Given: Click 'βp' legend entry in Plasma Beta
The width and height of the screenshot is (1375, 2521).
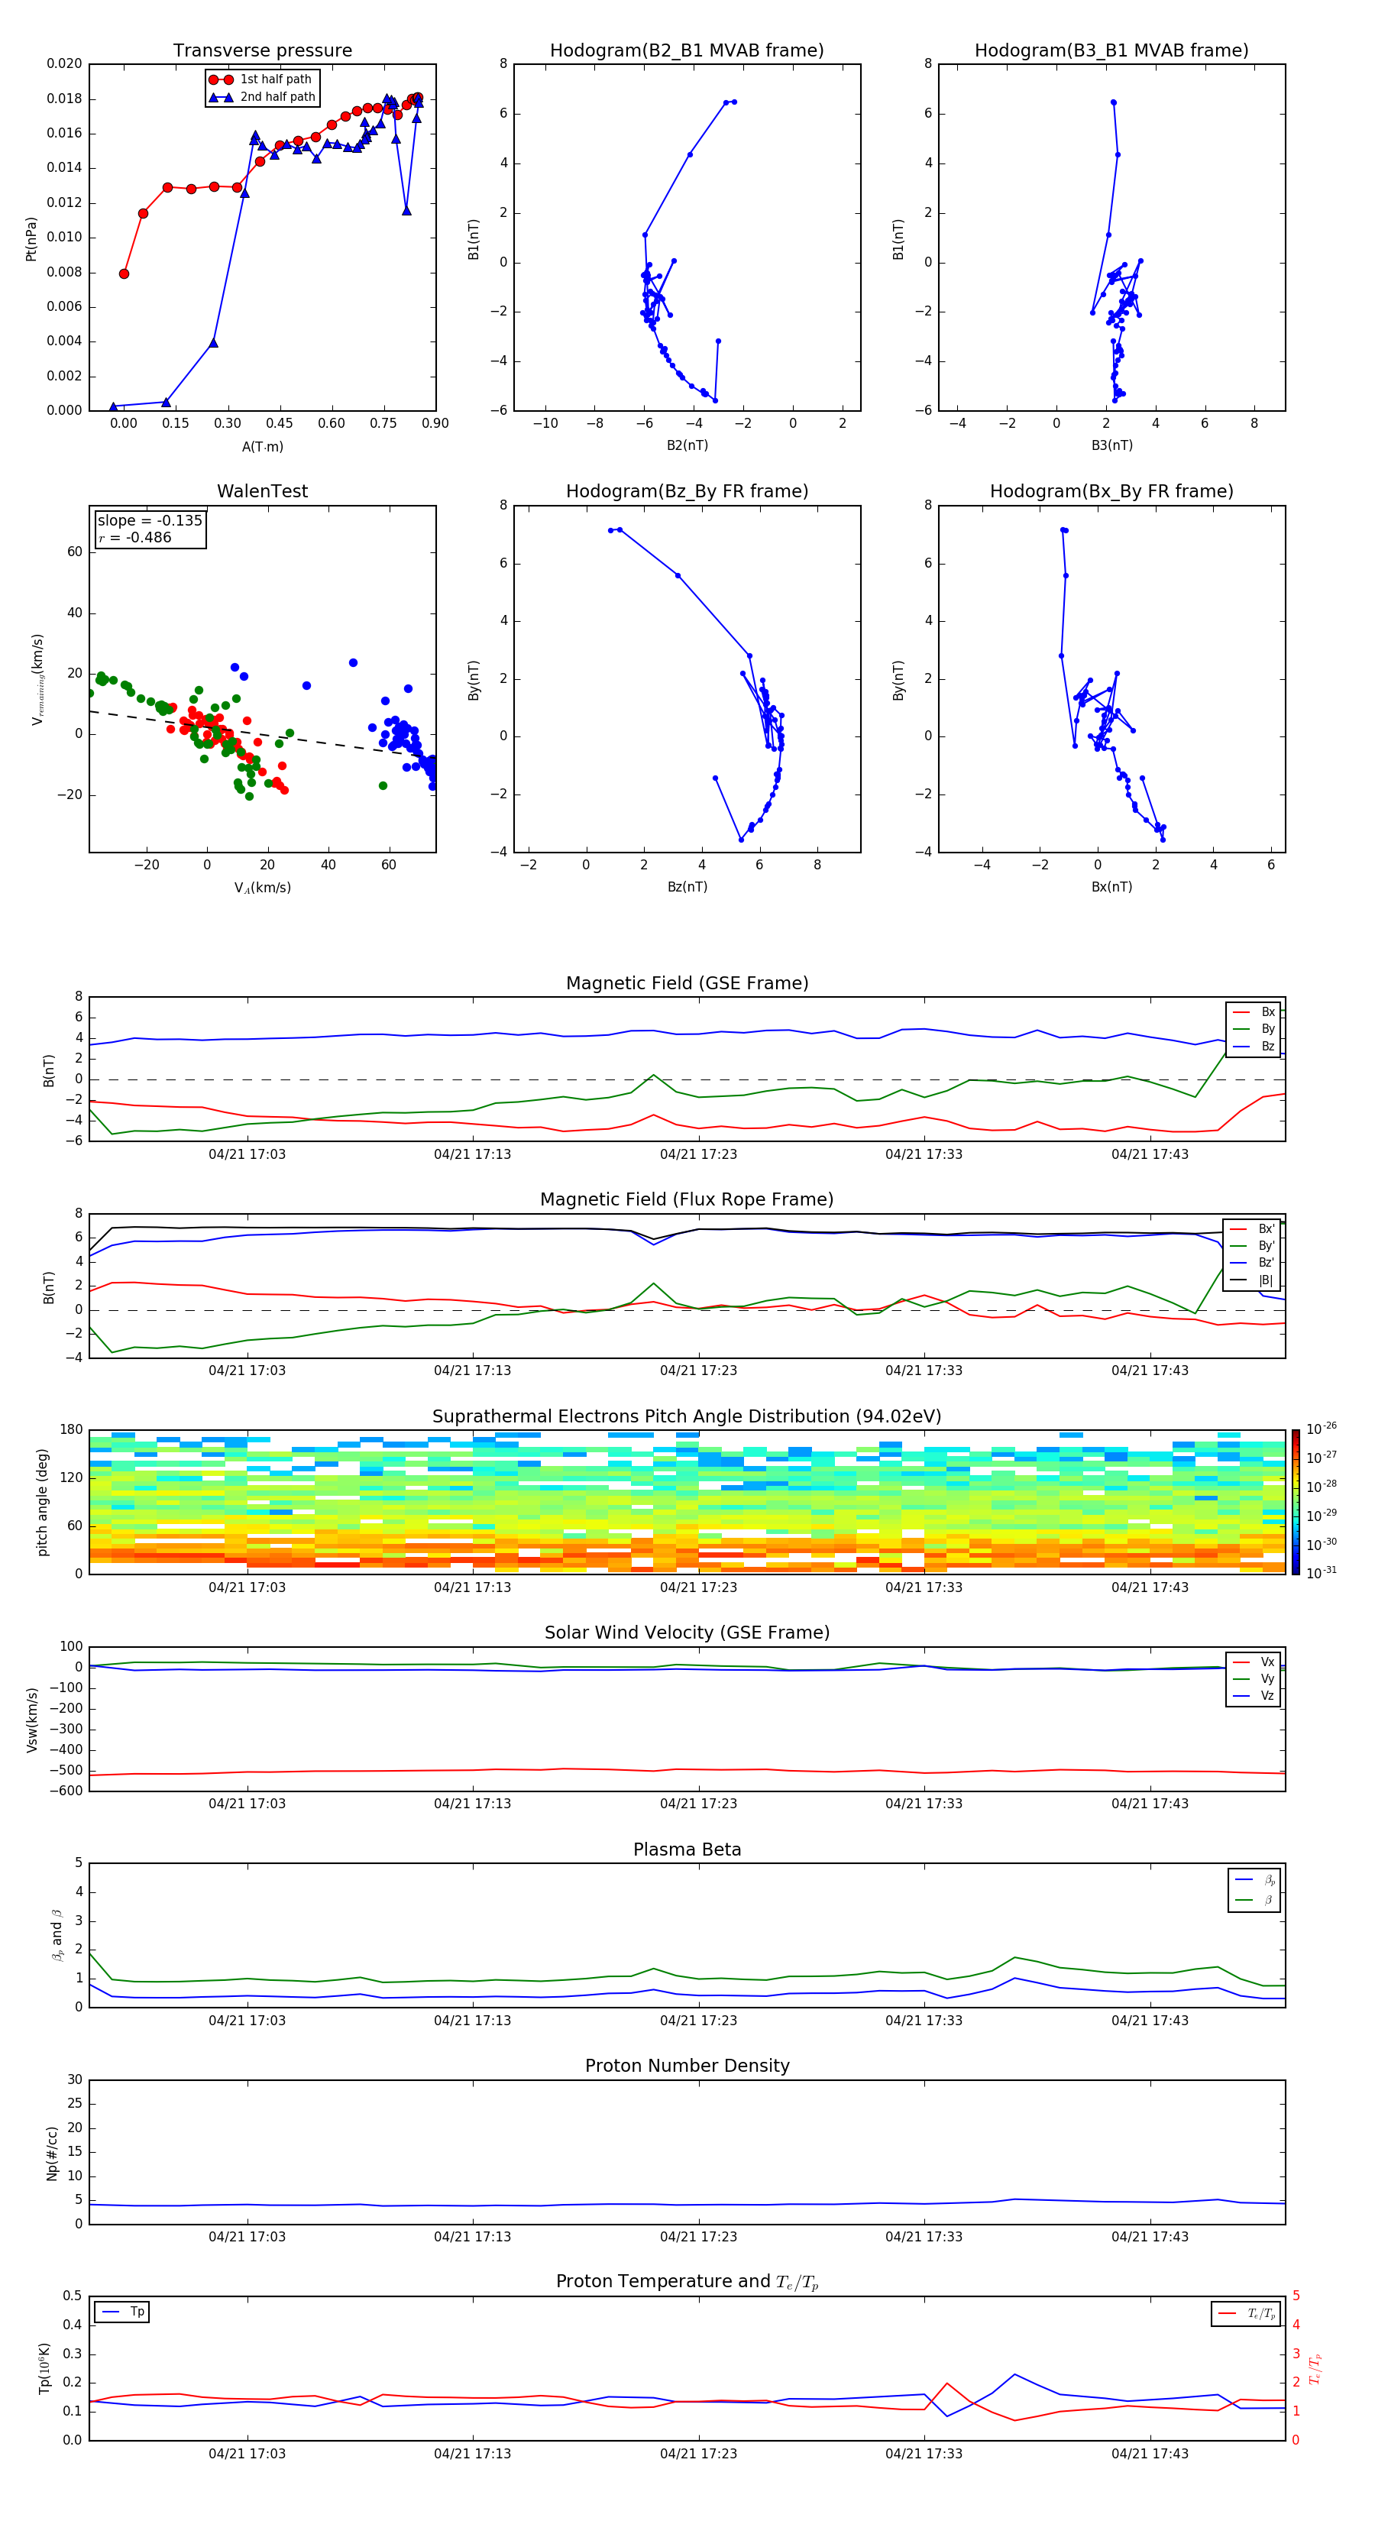Looking at the screenshot, I should 1254,1880.
